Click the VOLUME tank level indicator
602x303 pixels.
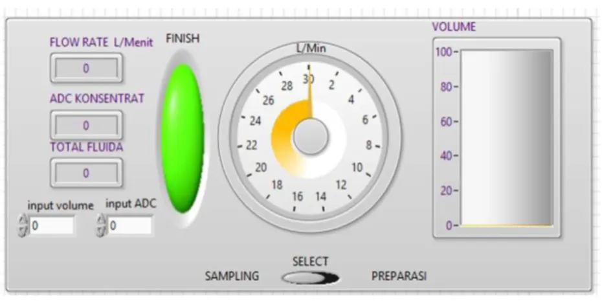pos(506,138)
